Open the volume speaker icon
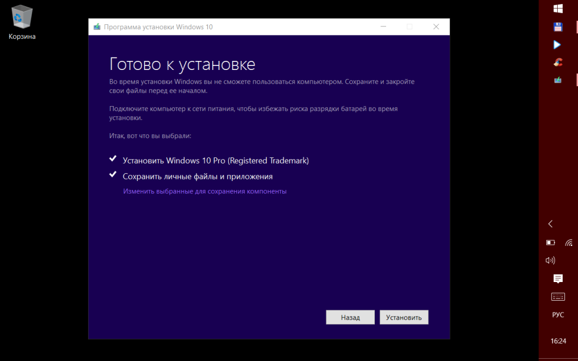The height and width of the screenshot is (361, 578). click(x=550, y=261)
